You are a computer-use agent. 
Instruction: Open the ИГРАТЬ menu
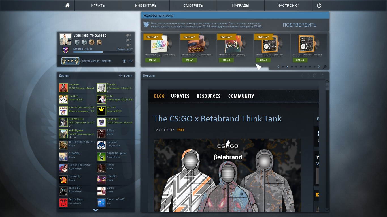[x=98, y=5]
